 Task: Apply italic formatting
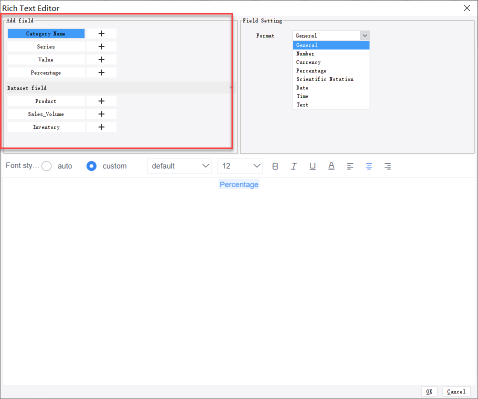[x=293, y=166]
